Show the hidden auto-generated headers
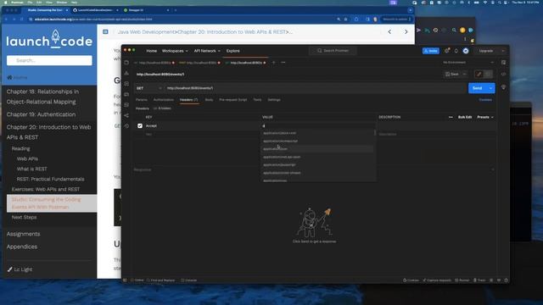This screenshot has height=305, width=543. [x=162, y=108]
